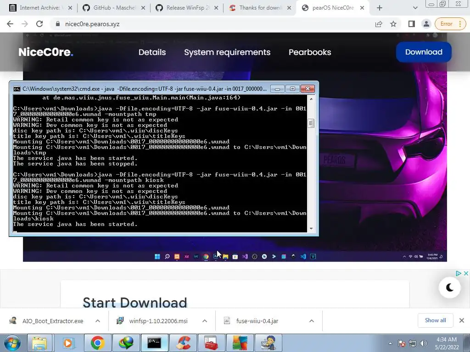The height and width of the screenshot is (352, 470).
Task: Open the Chrome profile avatar
Action: point(426,24)
